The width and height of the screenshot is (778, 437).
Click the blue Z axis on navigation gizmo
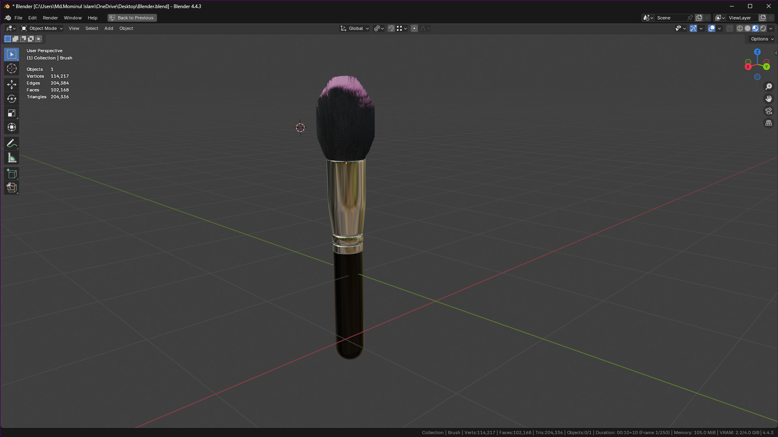(757, 52)
